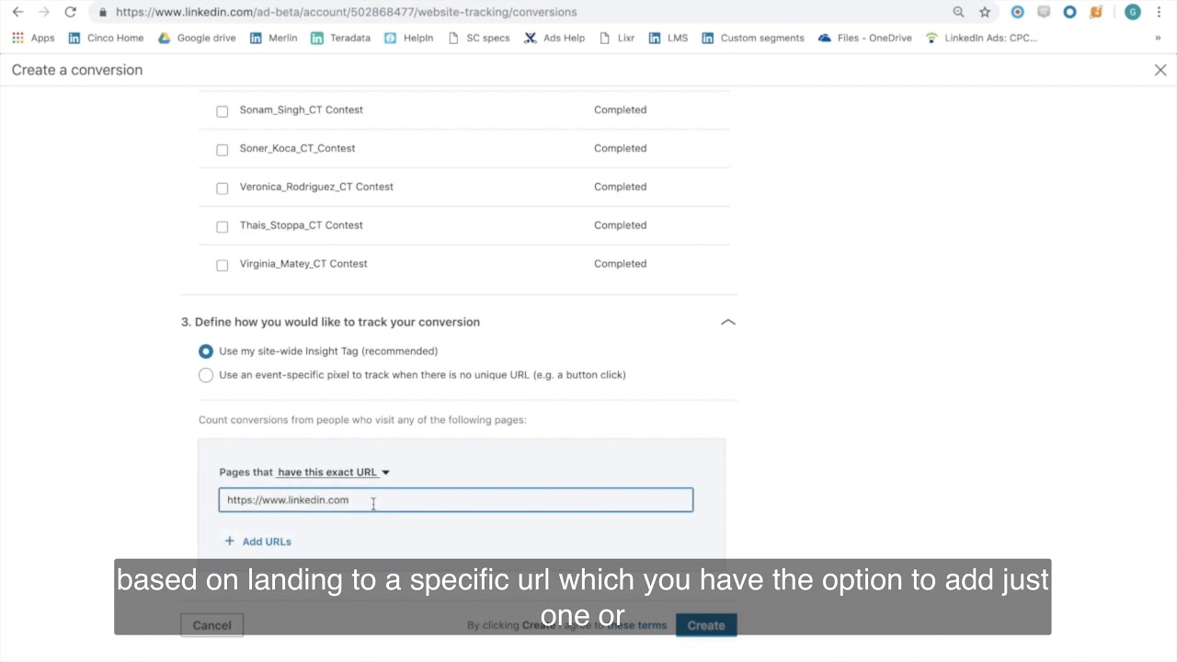Open LinkedIn Ads: CPC bookmark
This screenshot has height=662, width=1177.
(981, 38)
